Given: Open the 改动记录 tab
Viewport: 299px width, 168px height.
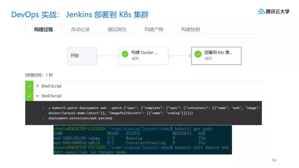Looking at the screenshot, I should pos(80,29).
